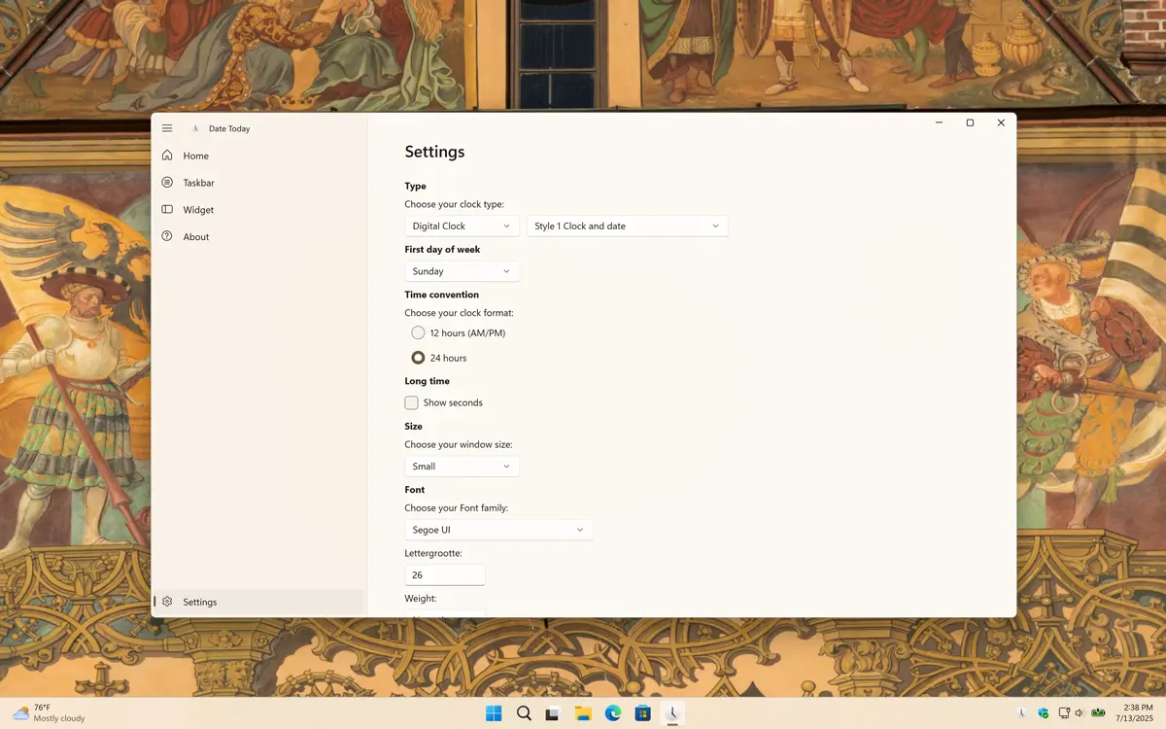
Task: Open the weather widget showing 76°F
Action: (x=49, y=713)
